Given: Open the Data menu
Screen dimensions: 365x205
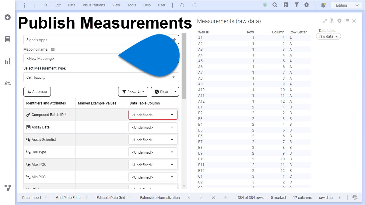Looking at the screenshot, I should [72, 5].
